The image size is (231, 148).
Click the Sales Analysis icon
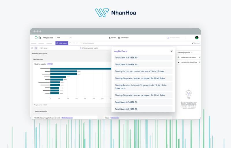119,38
